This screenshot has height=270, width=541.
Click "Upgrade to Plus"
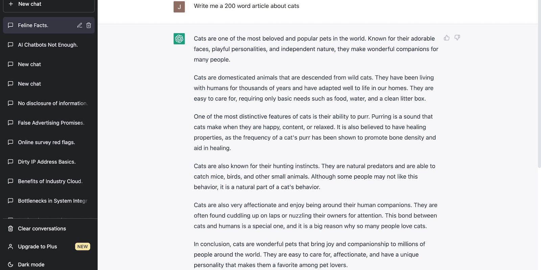coord(37,246)
